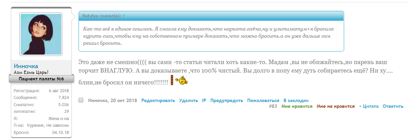Viewport: 420px width, 139px height.
Task: Click Удалить to delete the post
Action: 189,101
